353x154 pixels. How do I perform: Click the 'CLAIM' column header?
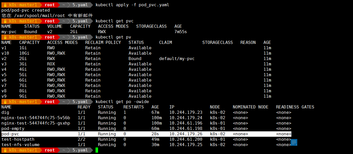tap(165, 42)
